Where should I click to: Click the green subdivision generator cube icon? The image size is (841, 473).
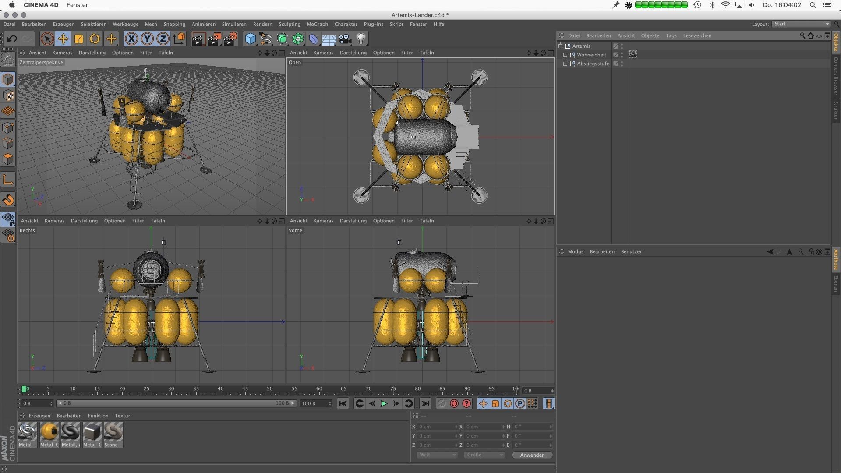click(282, 39)
